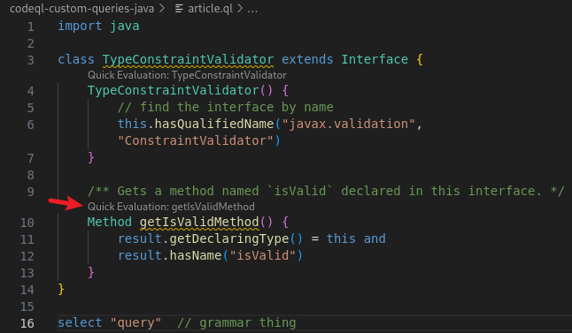
Task: Click the '// grammar thing' comment
Action: coord(236,322)
